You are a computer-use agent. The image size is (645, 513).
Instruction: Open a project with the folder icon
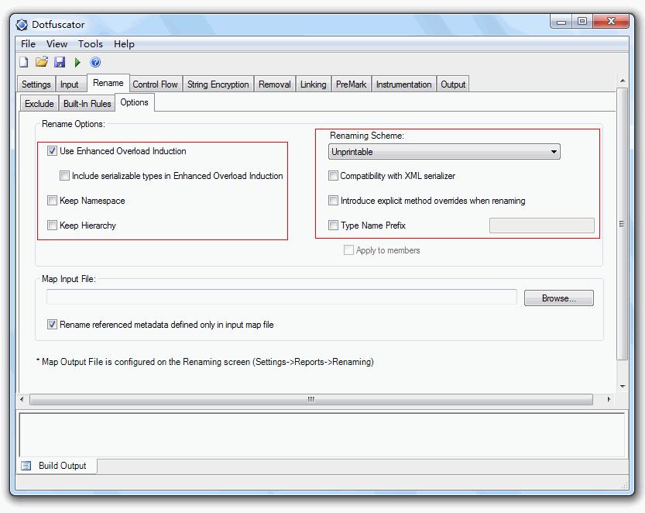tap(42, 62)
